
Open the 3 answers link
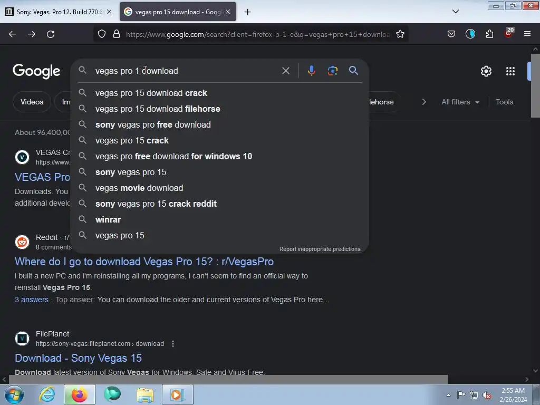coord(31,300)
